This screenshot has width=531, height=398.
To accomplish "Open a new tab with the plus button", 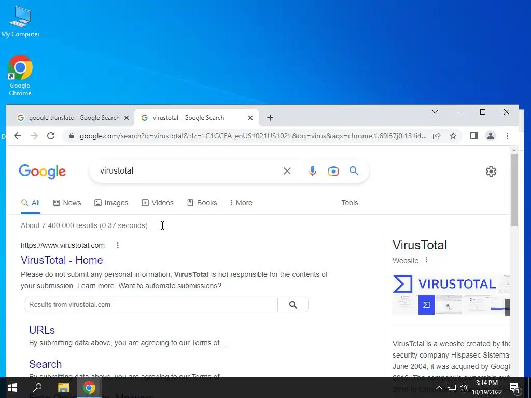I will tap(270, 118).
